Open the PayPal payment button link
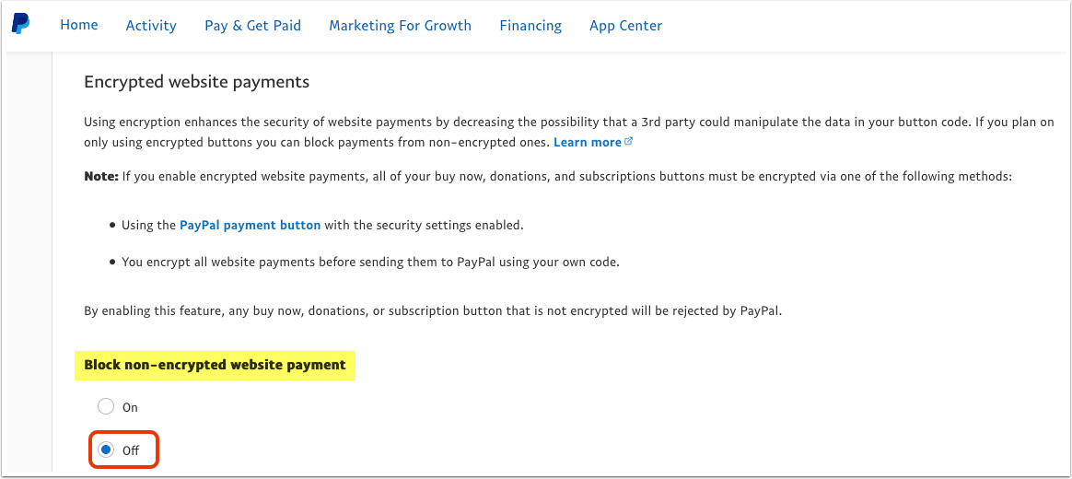 coord(251,225)
